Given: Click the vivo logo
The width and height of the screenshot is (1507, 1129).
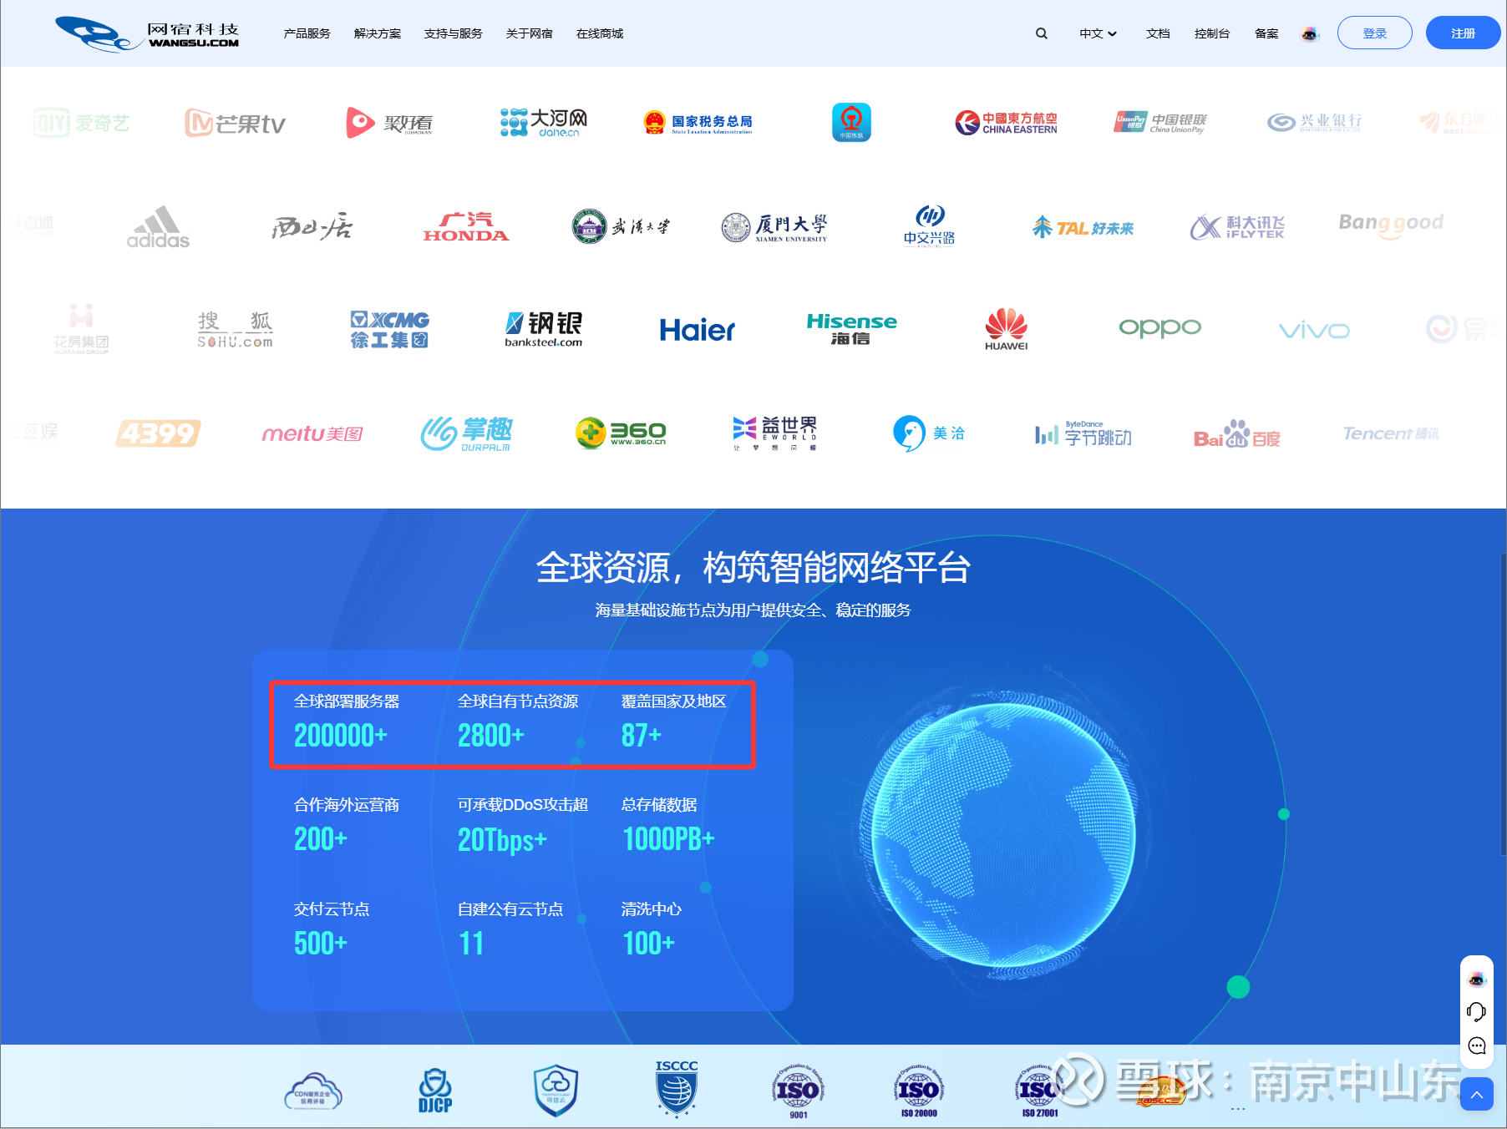Looking at the screenshot, I should coord(1314,331).
